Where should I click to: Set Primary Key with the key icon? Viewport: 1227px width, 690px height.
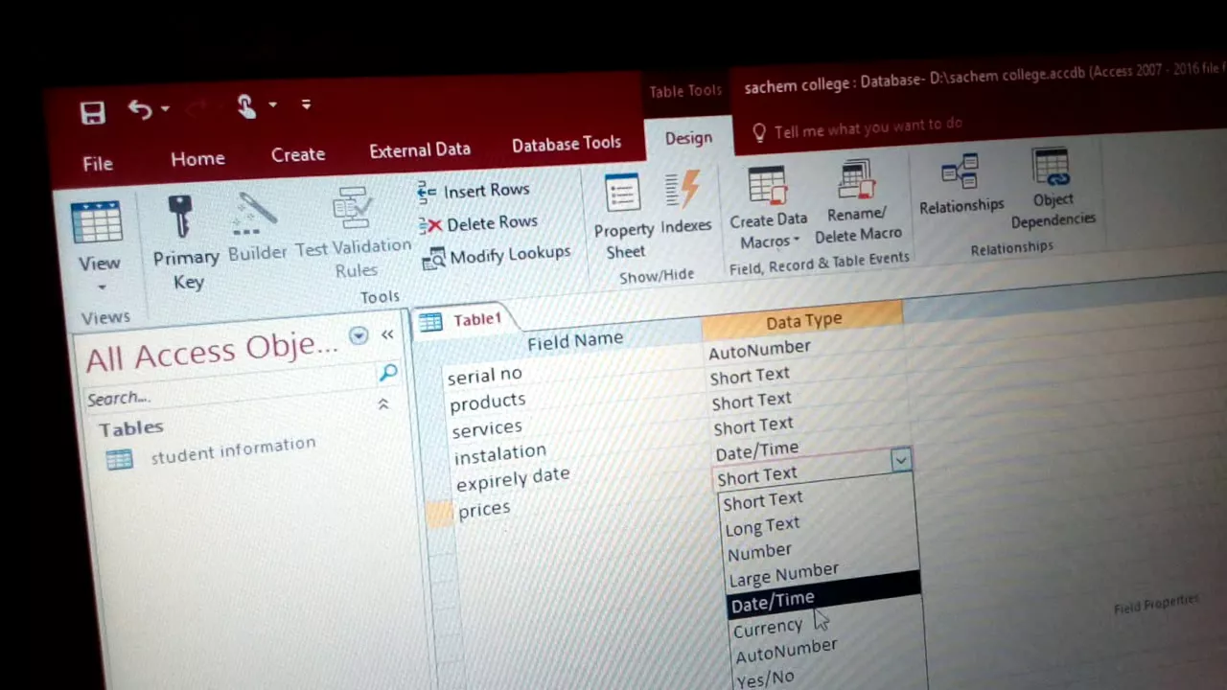point(179,218)
